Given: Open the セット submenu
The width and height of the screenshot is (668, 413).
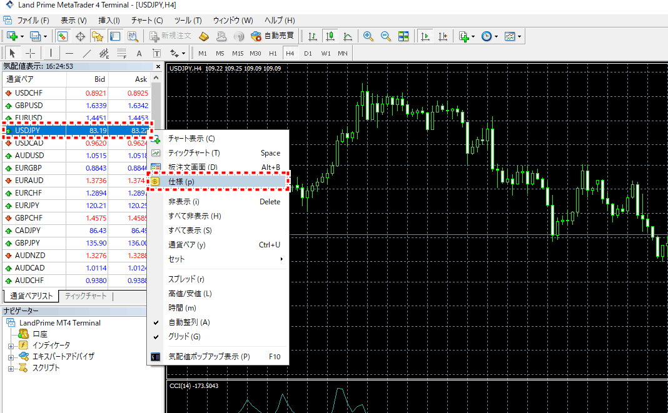Looking at the screenshot, I should coord(218,259).
